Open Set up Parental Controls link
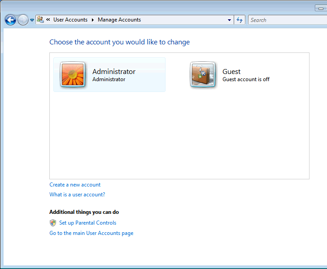This screenshot has height=269, width=327. point(87,223)
